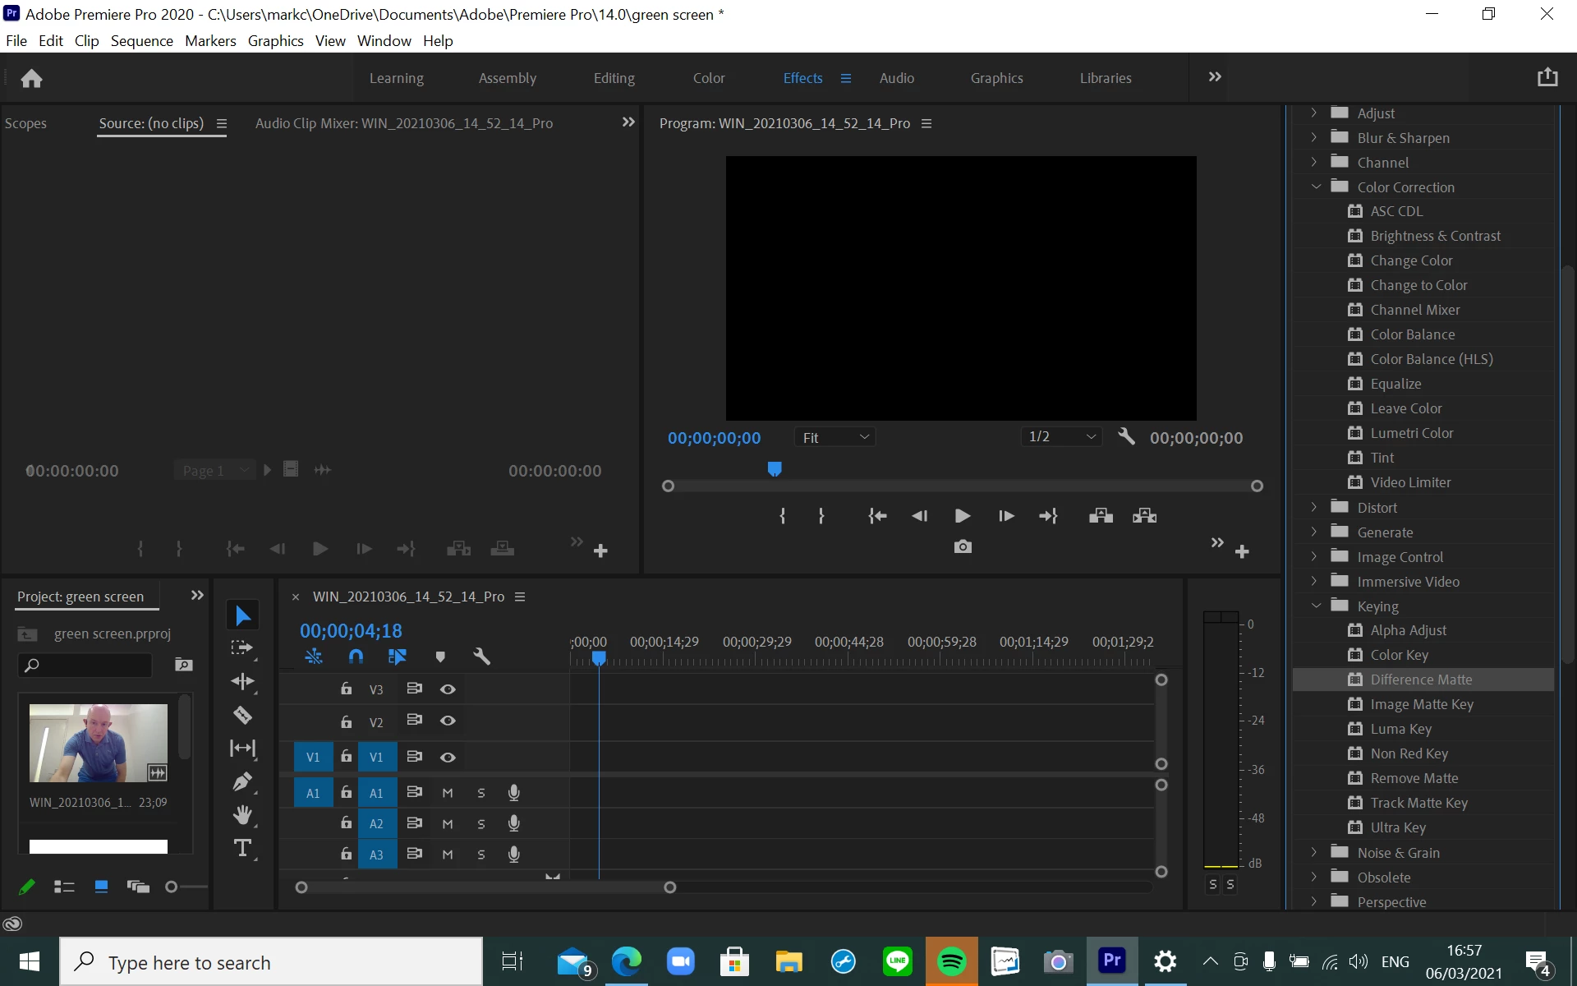This screenshot has width=1577, height=986.
Task: Open the Fit zoom level dropdown
Action: [x=834, y=437]
